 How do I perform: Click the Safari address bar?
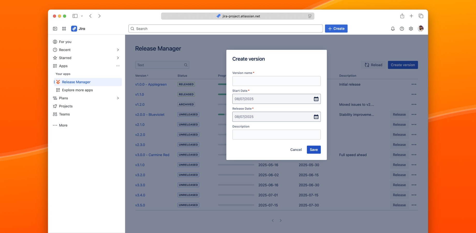pos(237,16)
